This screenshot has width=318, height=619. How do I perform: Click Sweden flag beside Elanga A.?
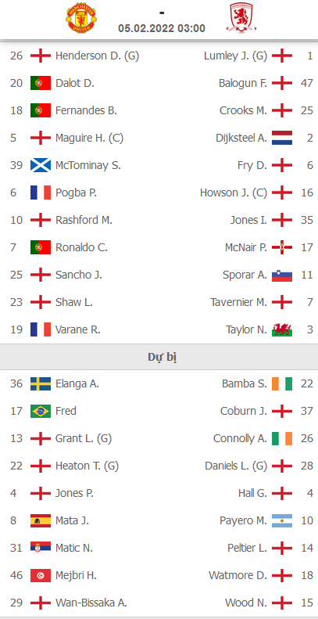coord(41,383)
